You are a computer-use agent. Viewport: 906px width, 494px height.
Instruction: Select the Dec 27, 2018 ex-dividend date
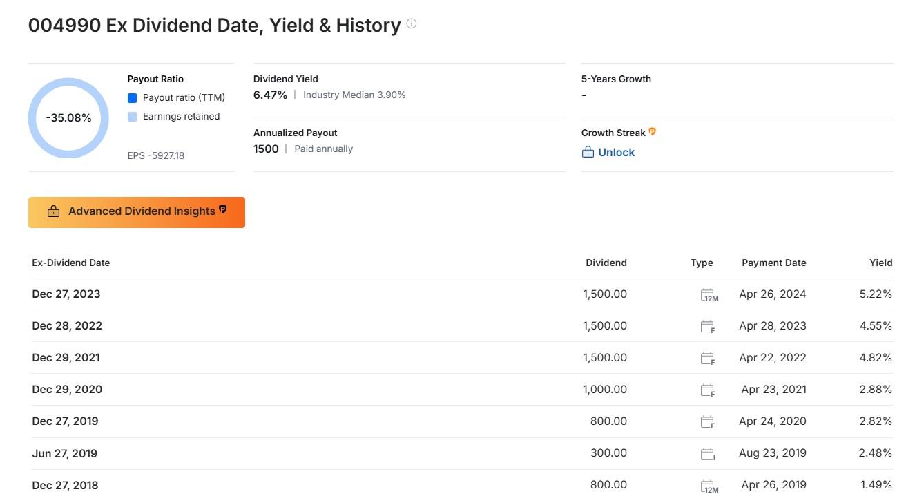[x=65, y=486]
